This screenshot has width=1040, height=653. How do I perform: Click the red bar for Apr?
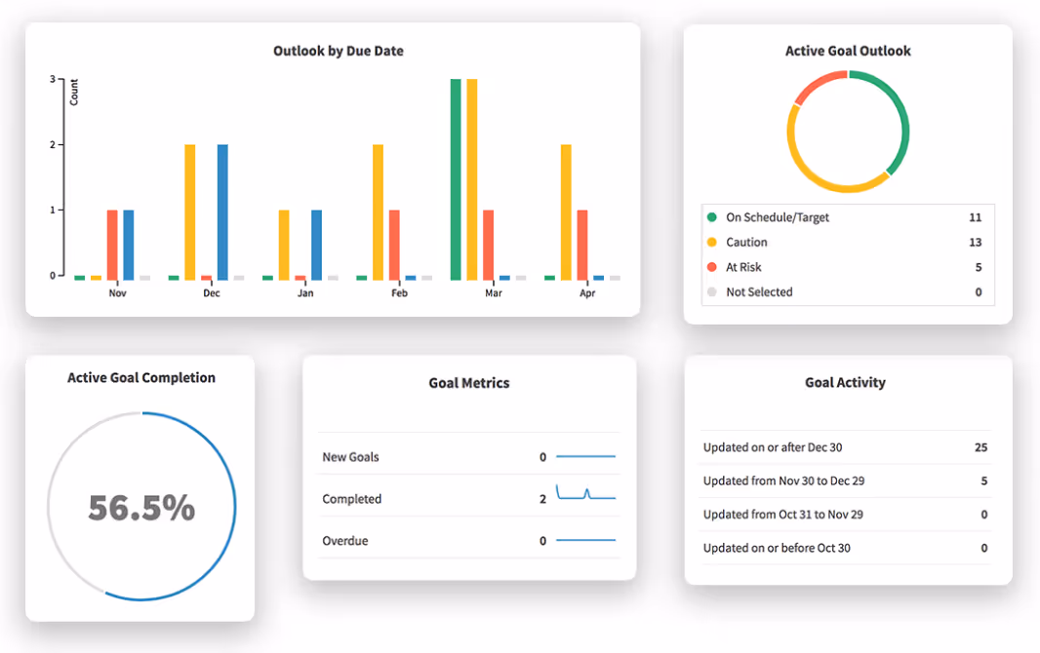(582, 245)
